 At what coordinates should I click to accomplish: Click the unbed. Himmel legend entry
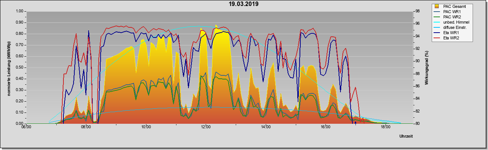click(x=452, y=22)
